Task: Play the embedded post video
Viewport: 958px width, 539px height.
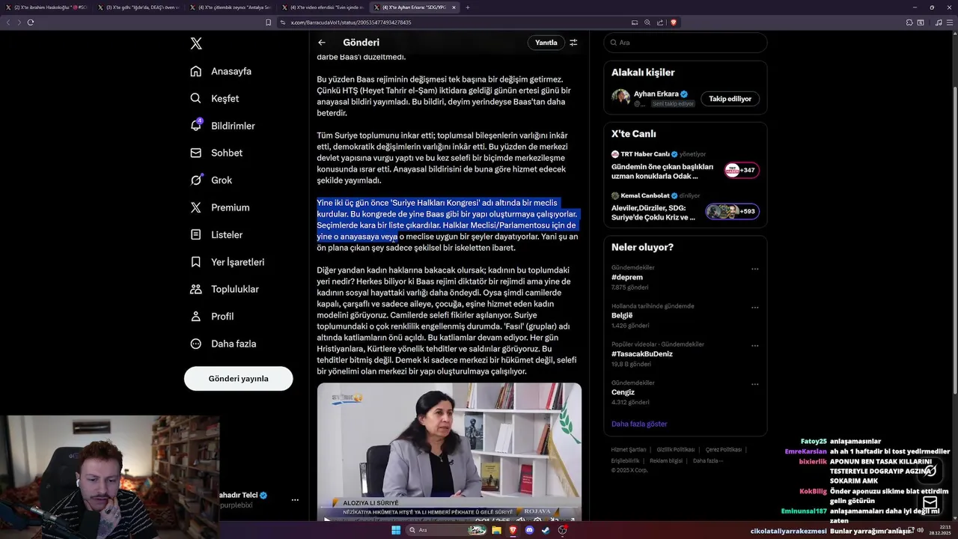Action: [x=327, y=518]
